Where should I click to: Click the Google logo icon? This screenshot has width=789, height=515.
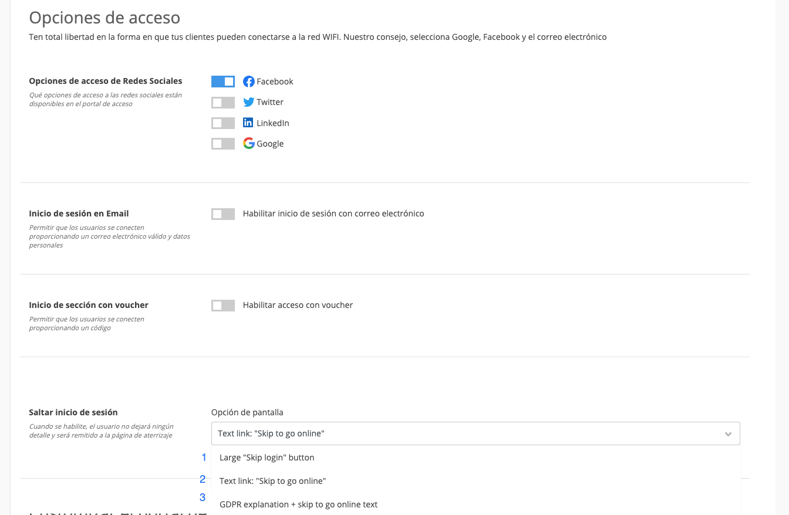pyautogui.click(x=249, y=143)
